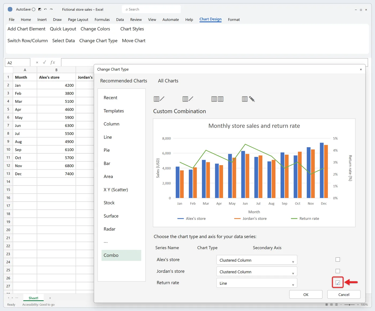Click Cancel in Change Chart Type dialog
Image resolution: width=375 pixels, height=311 pixels.
click(x=344, y=294)
